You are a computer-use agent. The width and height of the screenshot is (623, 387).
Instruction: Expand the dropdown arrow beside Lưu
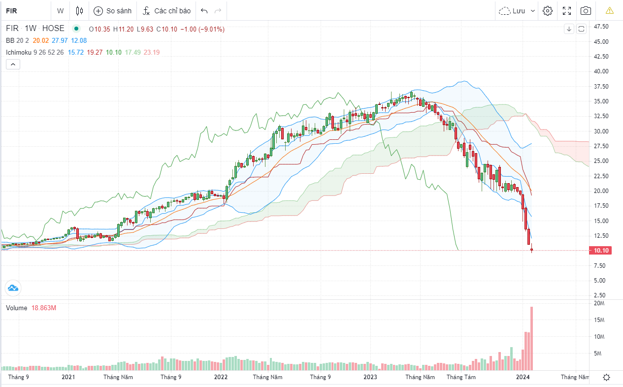pos(533,11)
